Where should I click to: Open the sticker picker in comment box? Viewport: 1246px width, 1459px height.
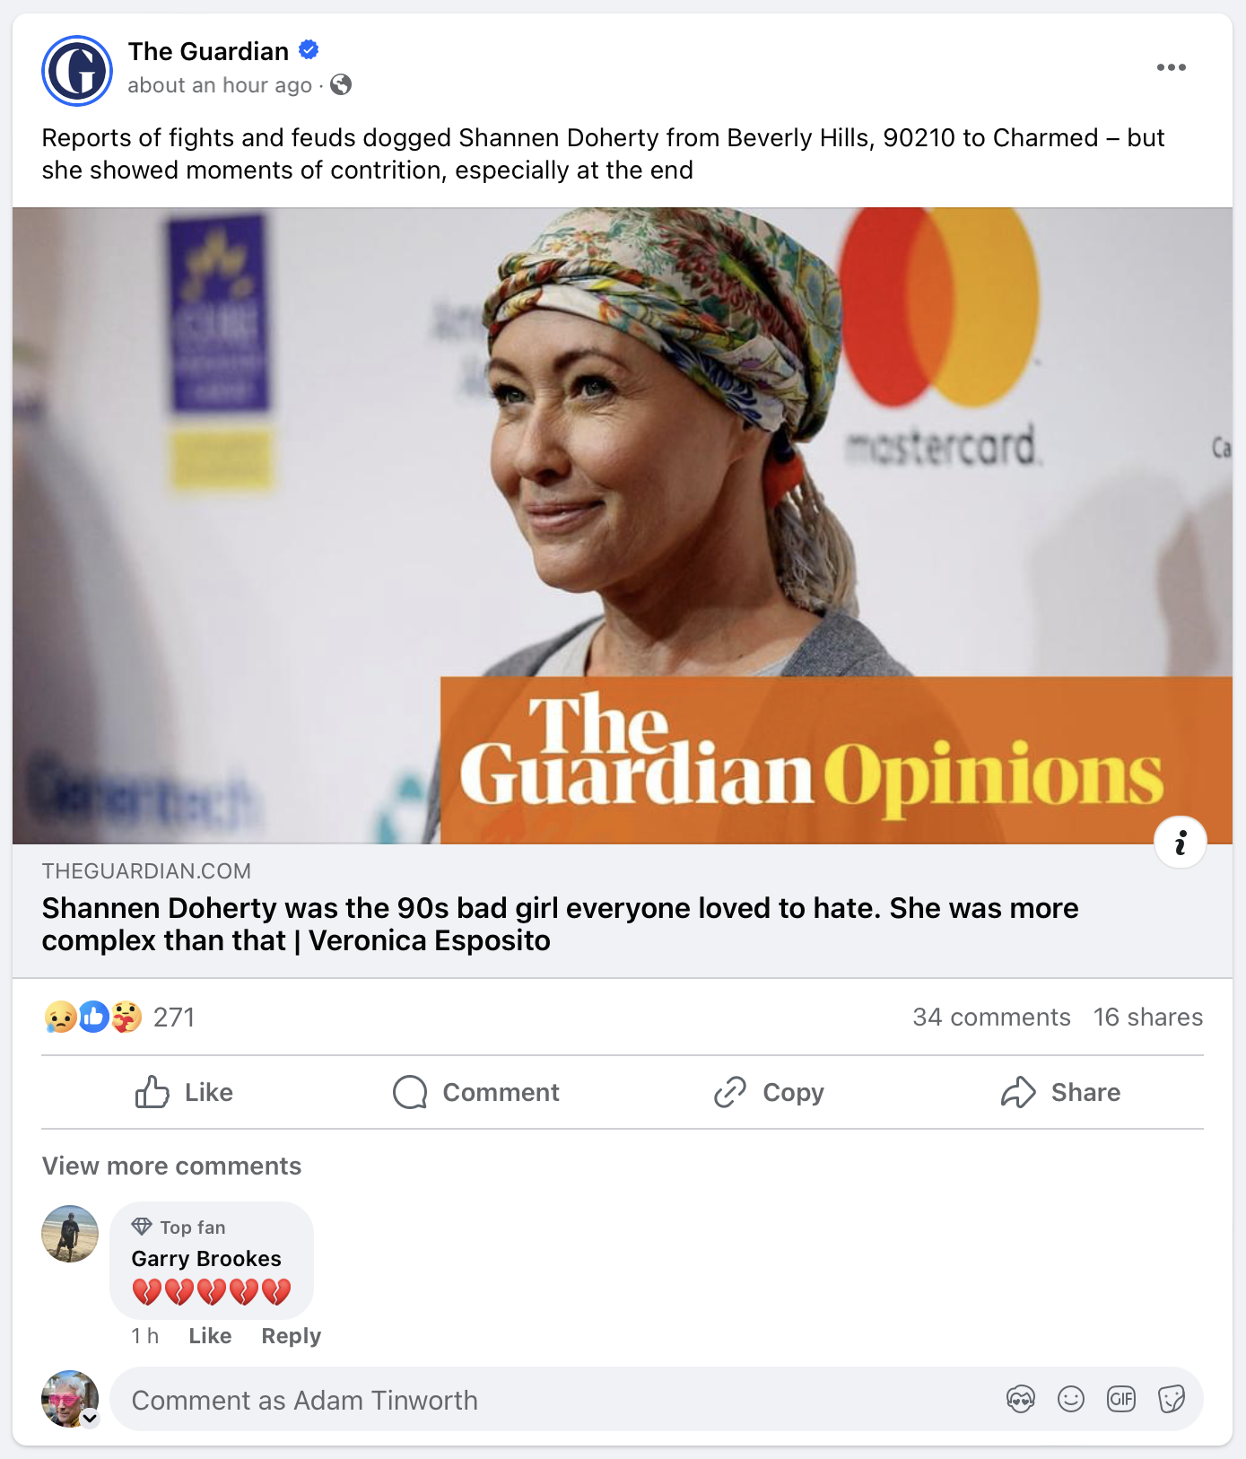pyautogui.click(x=1172, y=1399)
